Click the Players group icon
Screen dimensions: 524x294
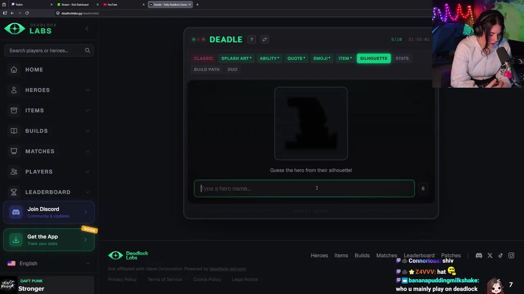[x=14, y=171]
